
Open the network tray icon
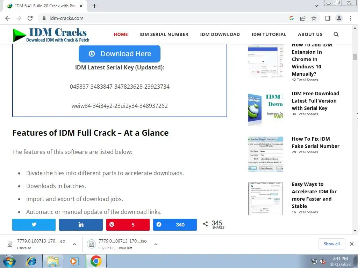[x=314, y=261]
